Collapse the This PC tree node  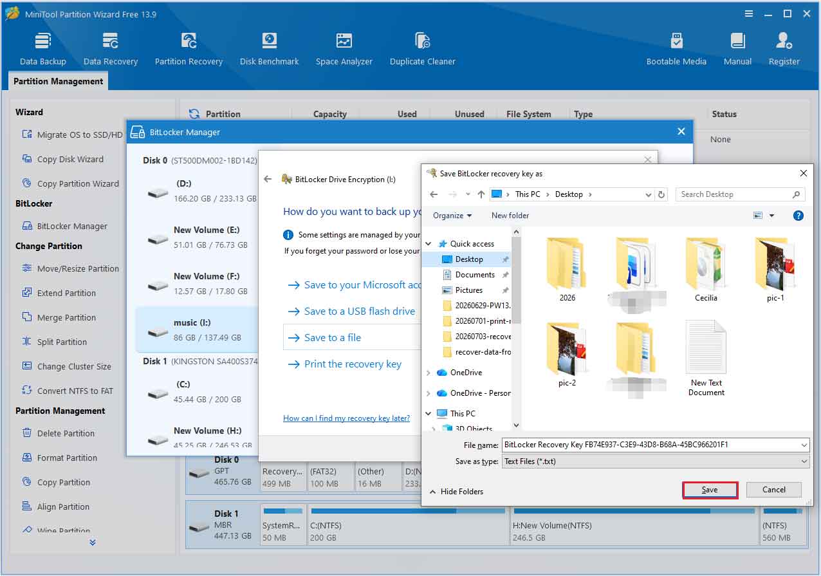pyautogui.click(x=429, y=414)
